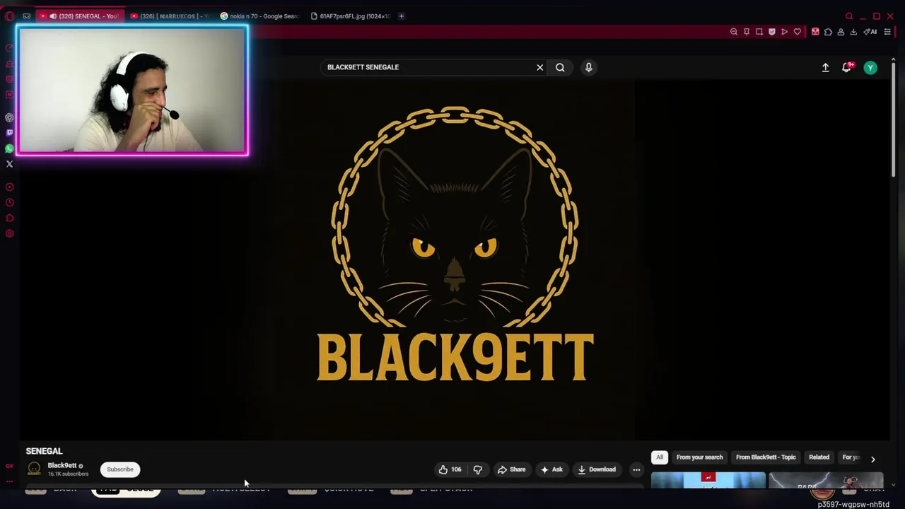Dislike the SENEGAL video
The height and width of the screenshot is (509, 905).
point(478,469)
